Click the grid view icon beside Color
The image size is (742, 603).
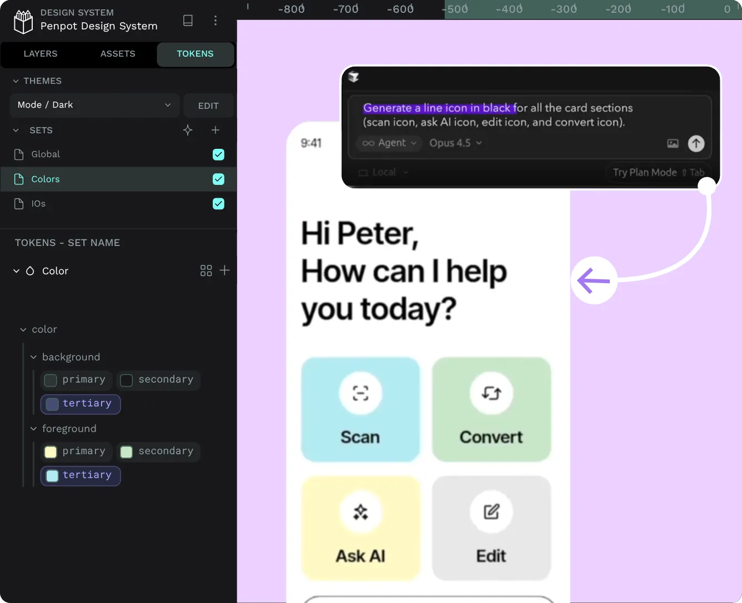click(206, 270)
